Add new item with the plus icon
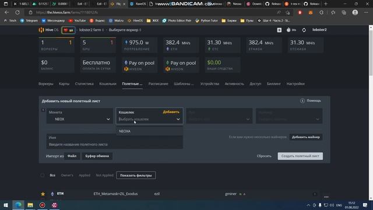373x210 pixels. [x=279, y=30]
